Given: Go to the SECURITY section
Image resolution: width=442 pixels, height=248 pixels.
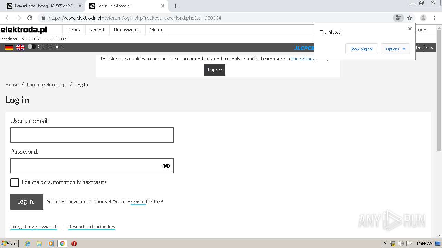Looking at the screenshot, I should (31, 39).
